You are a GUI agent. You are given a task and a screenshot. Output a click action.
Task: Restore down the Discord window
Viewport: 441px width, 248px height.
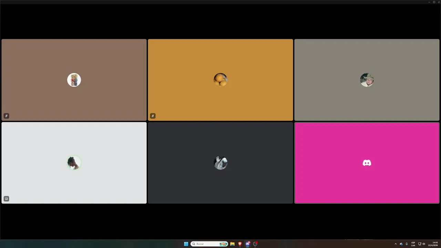click(434, 2)
